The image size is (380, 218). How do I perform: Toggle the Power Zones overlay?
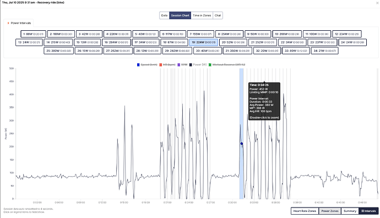click(x=330, y=211)
